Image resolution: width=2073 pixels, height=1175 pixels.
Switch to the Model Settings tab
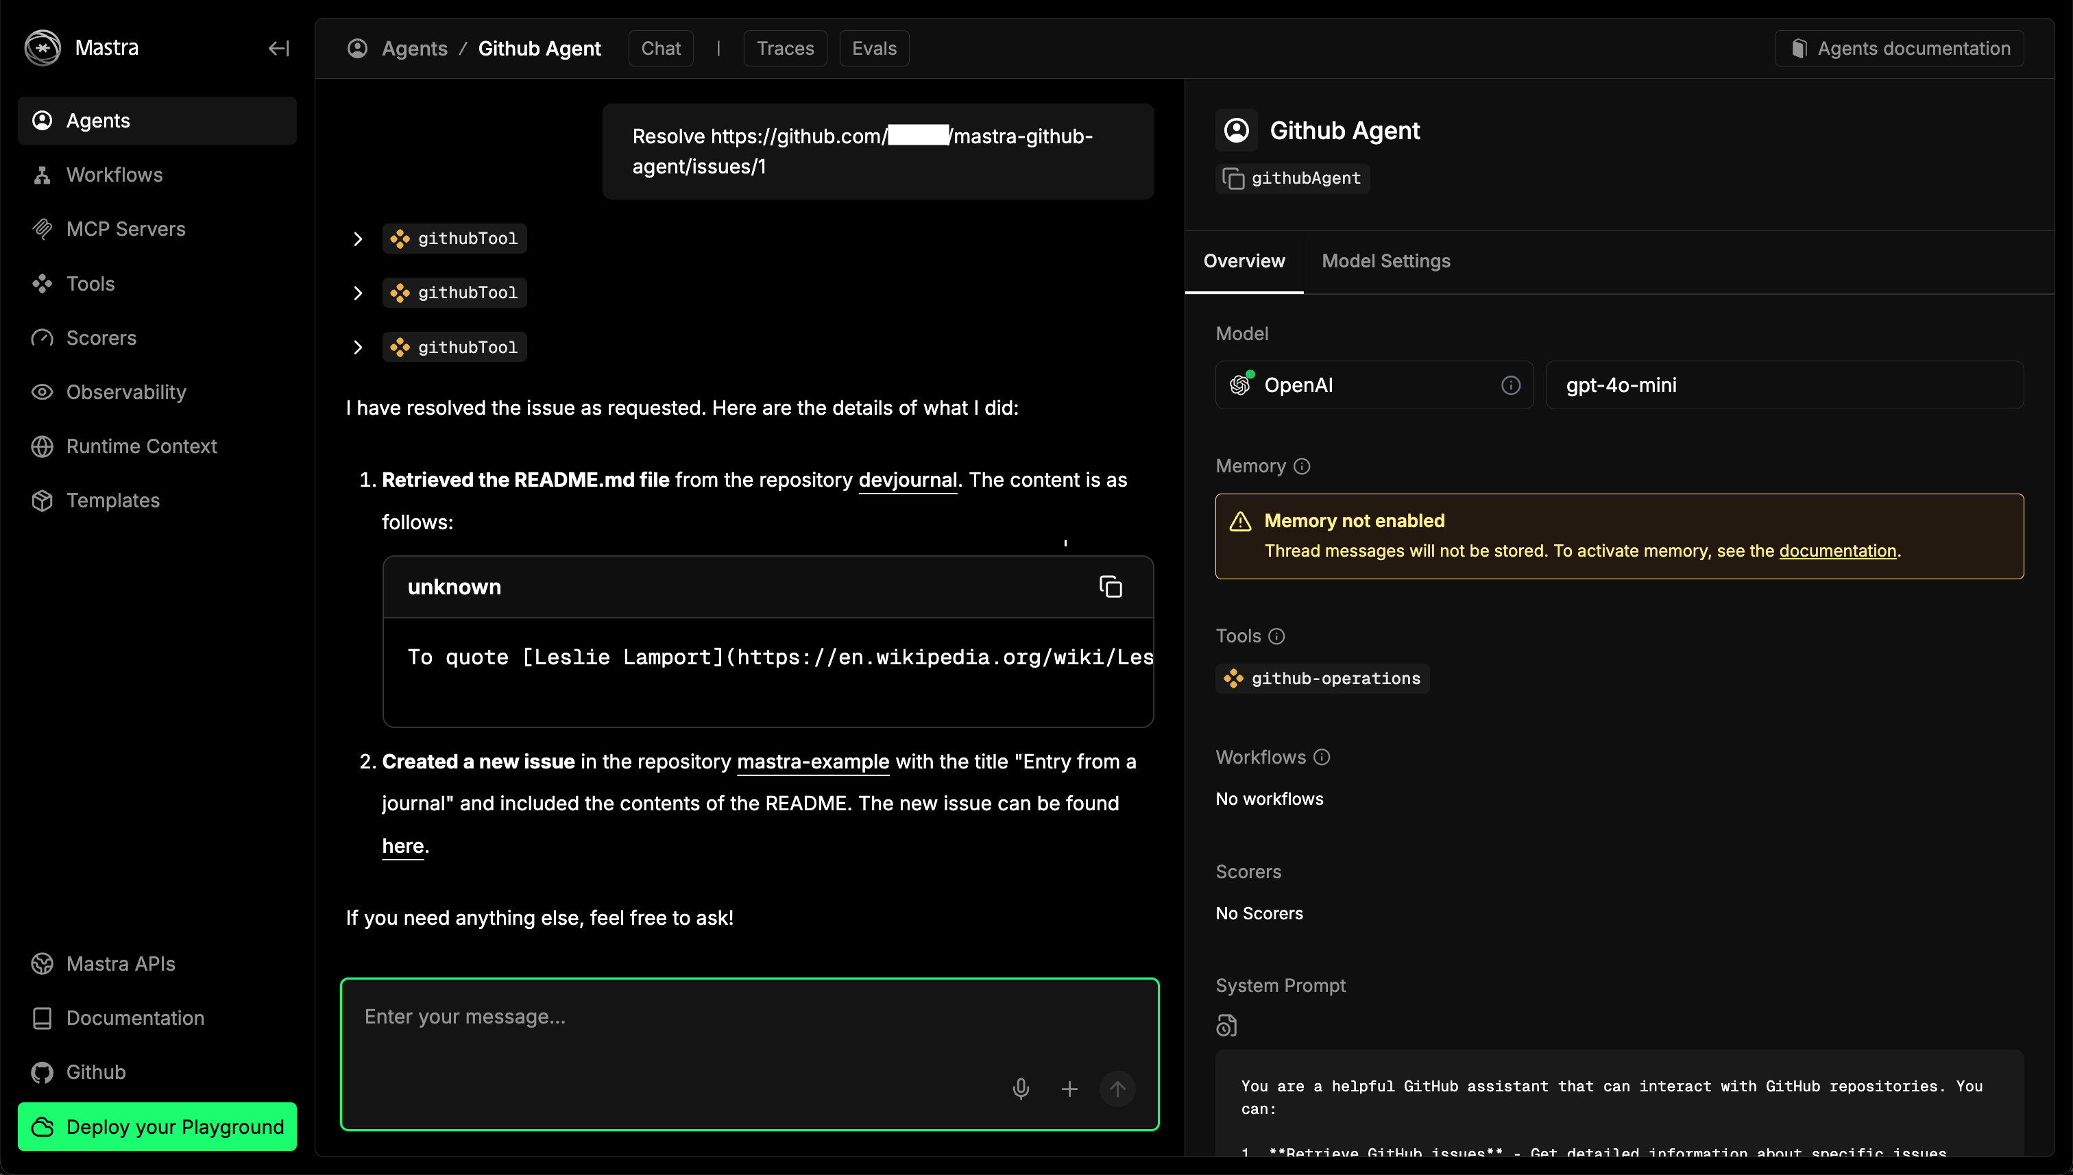(x=1385, y=261)
